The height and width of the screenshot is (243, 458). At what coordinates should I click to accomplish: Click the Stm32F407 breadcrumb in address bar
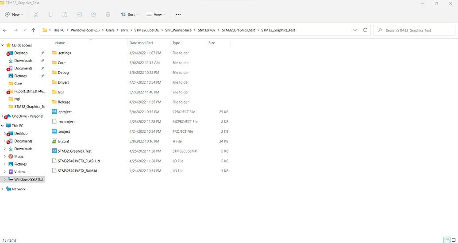(207, 30)
